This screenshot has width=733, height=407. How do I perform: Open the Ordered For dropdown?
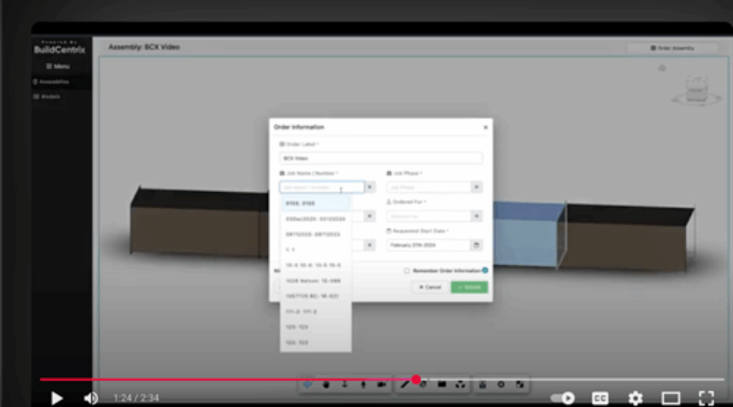(x=476, y=216)
